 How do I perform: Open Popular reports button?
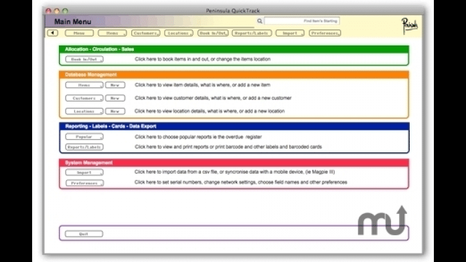(x=85, y=137)
